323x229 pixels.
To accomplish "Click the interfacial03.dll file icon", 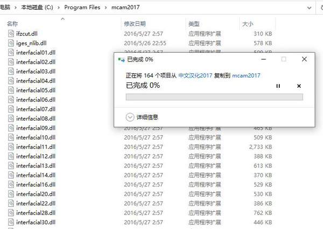I will (x=11, y=71).
